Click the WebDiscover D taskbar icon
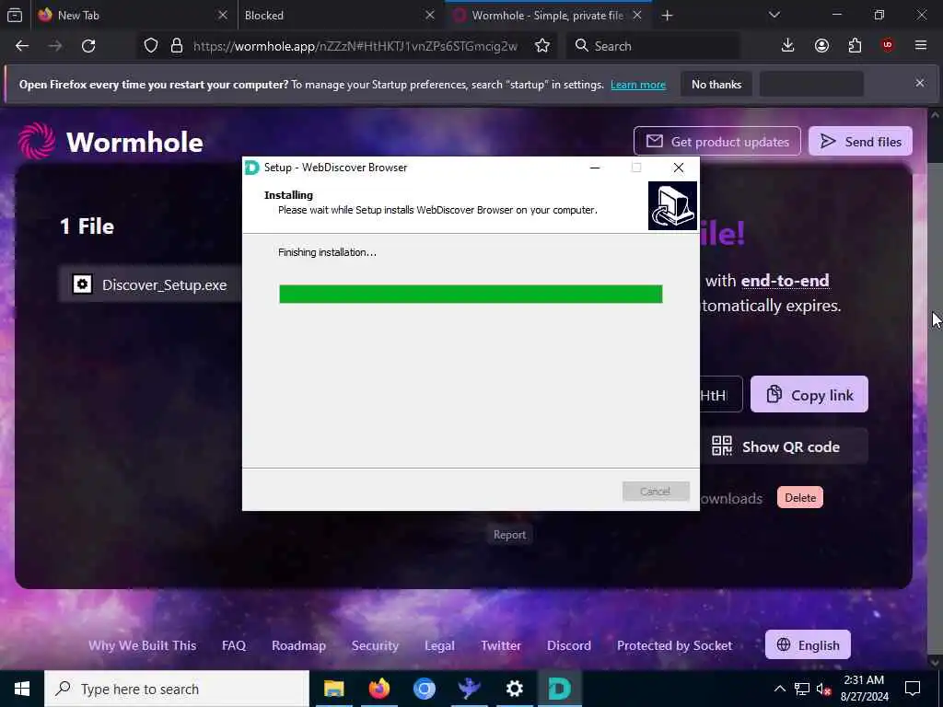943x707 pixels. coord(559,689)
